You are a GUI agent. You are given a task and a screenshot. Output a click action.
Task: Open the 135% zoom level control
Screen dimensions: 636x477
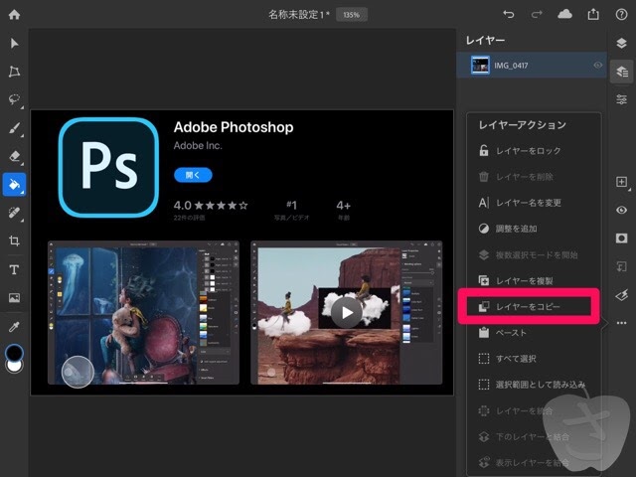pyautogui.click(x=351, y=15)
